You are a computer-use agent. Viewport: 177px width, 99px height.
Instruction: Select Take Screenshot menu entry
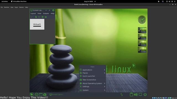[x=92, y=80]
